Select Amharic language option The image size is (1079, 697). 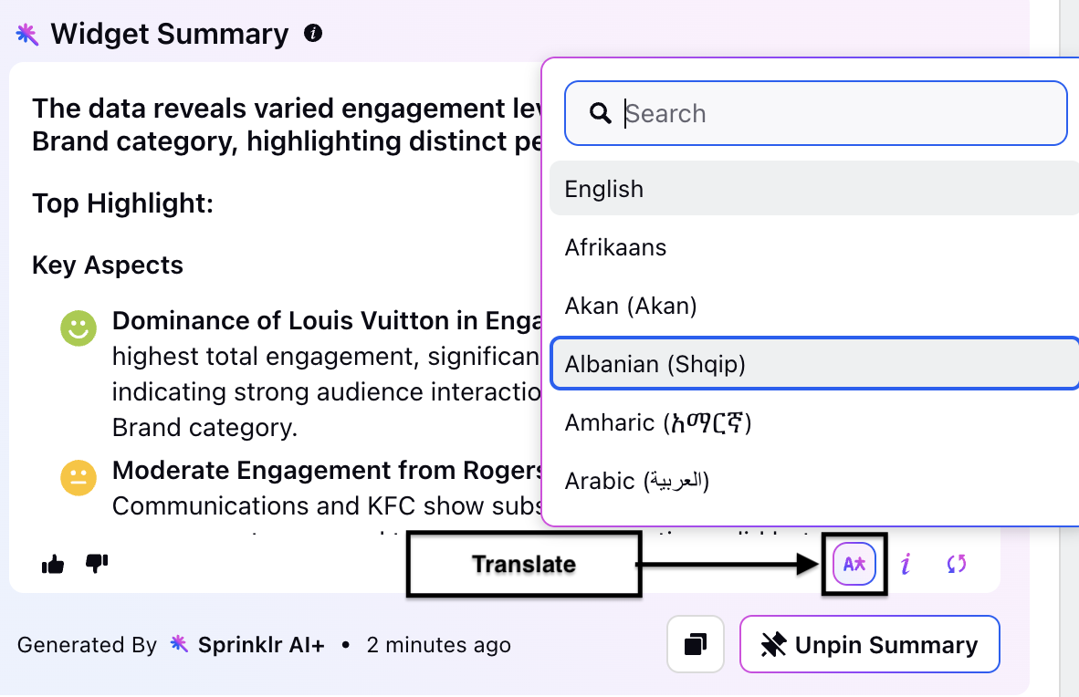click(x=814, y=421)
